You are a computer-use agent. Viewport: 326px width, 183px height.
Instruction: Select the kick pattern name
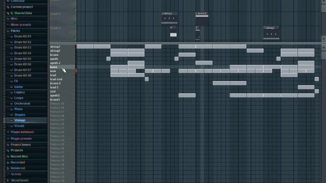click(x=53, y=71)
